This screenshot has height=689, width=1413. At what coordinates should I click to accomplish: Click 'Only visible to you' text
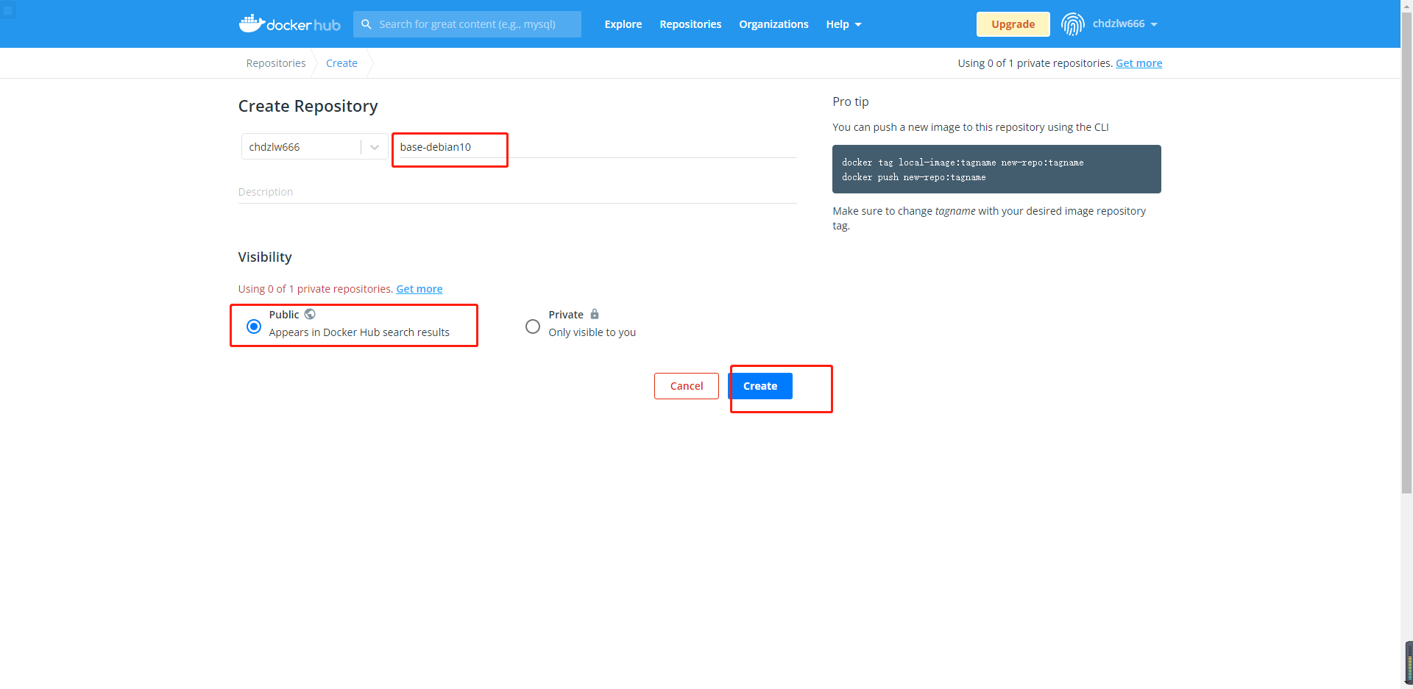coord(592,332)
